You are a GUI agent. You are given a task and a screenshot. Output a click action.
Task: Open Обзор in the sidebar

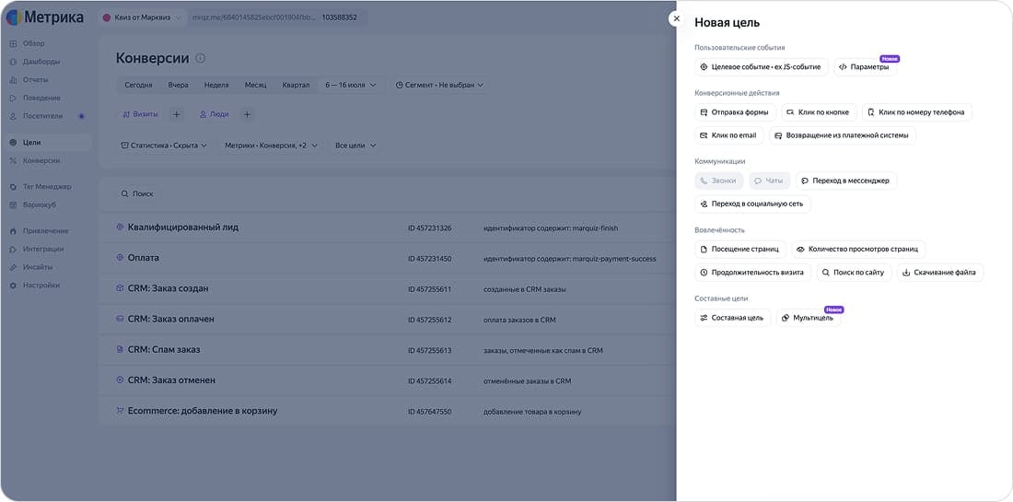point(33,43)
